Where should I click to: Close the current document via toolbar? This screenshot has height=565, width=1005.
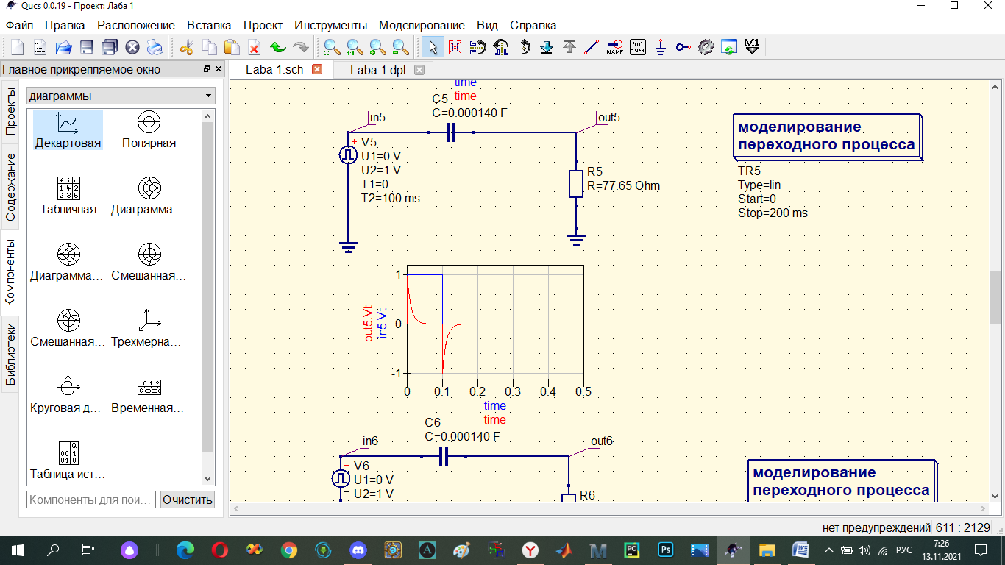[x=132, y=48]
